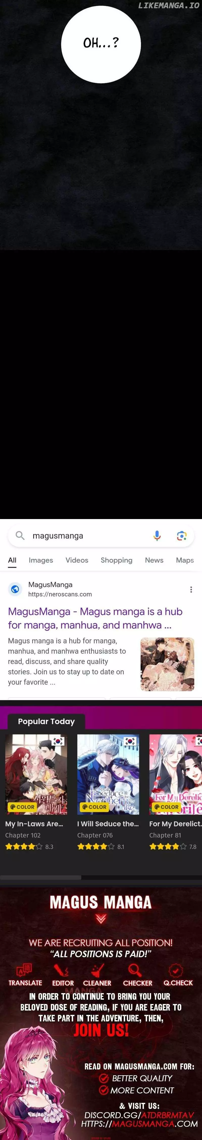
Task: Expand the red chevron under Magus Manga
Action: [x=101, y=919]
